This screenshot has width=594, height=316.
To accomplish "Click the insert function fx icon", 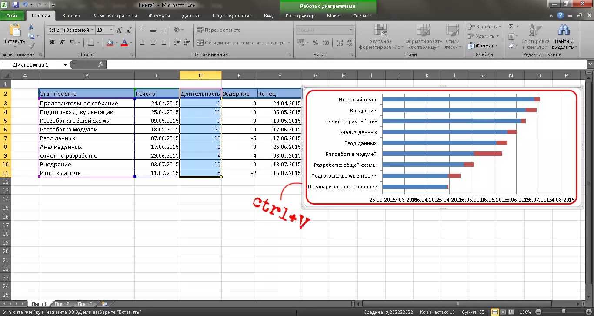I will tap(101, 64).
